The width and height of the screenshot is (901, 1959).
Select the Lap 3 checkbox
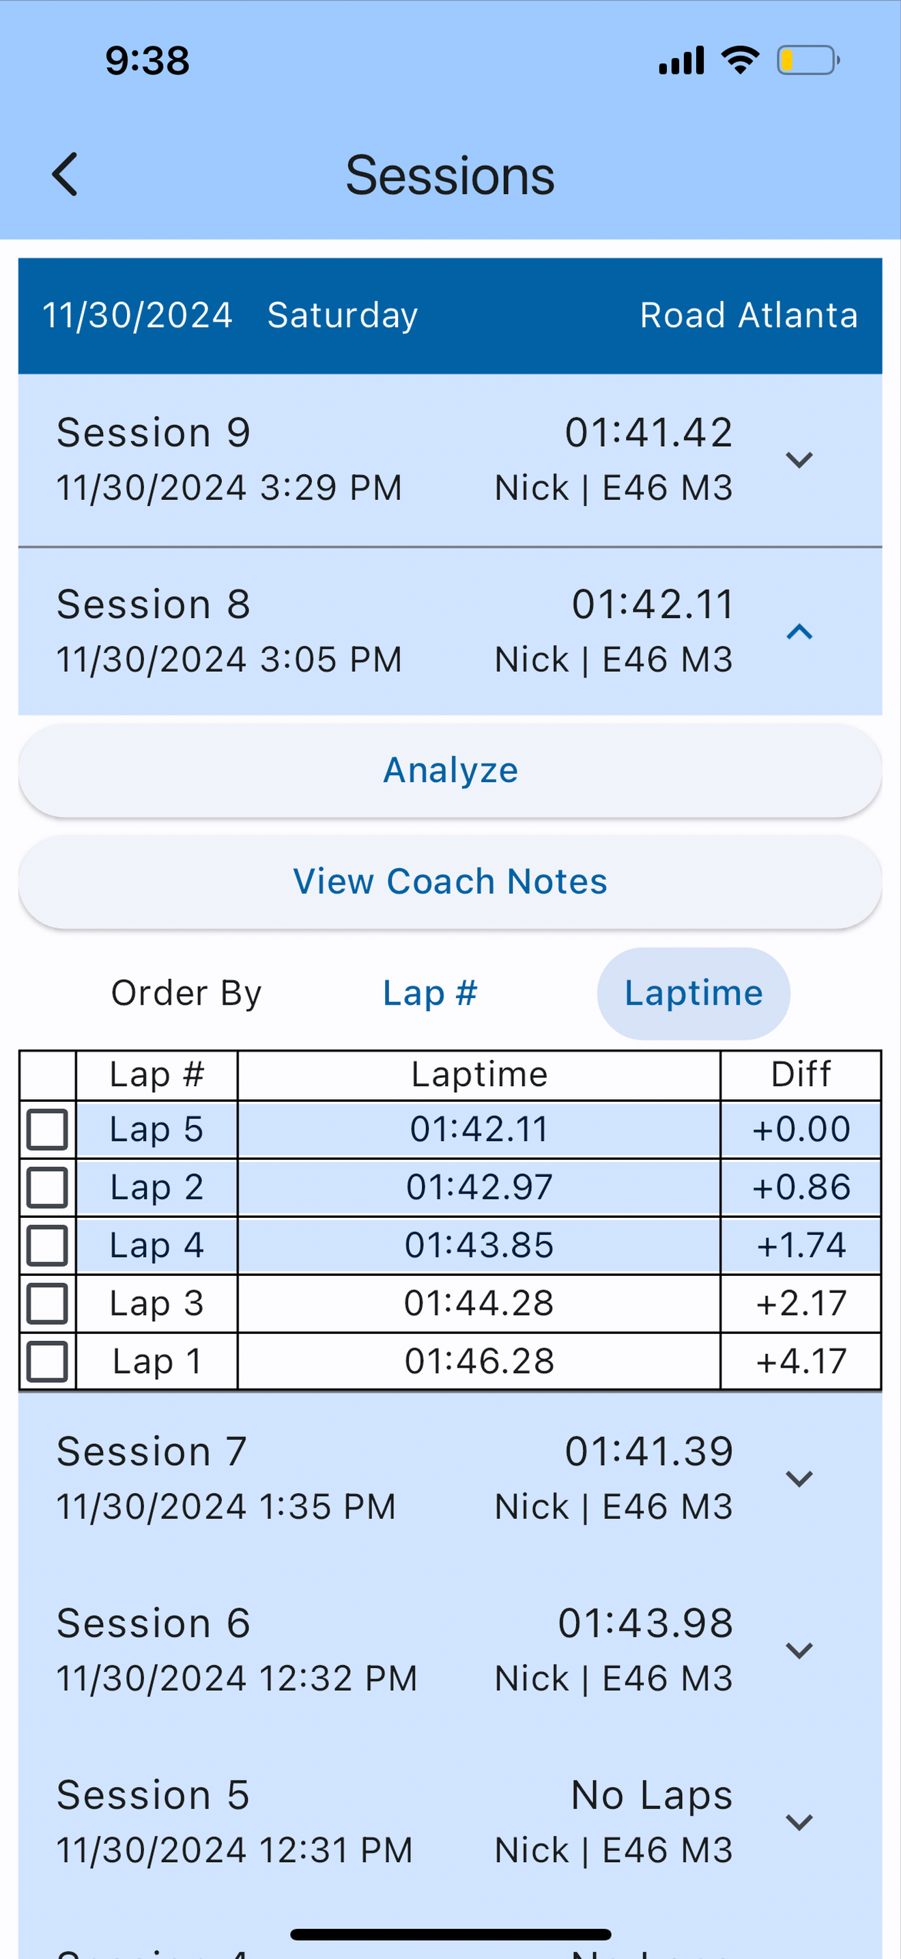pos(47,1303)
